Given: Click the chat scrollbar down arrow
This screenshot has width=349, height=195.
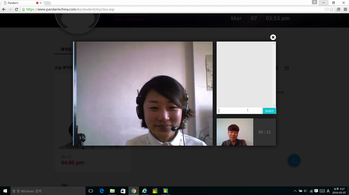Looking at the screenshot, I should (x=274, y=106).
